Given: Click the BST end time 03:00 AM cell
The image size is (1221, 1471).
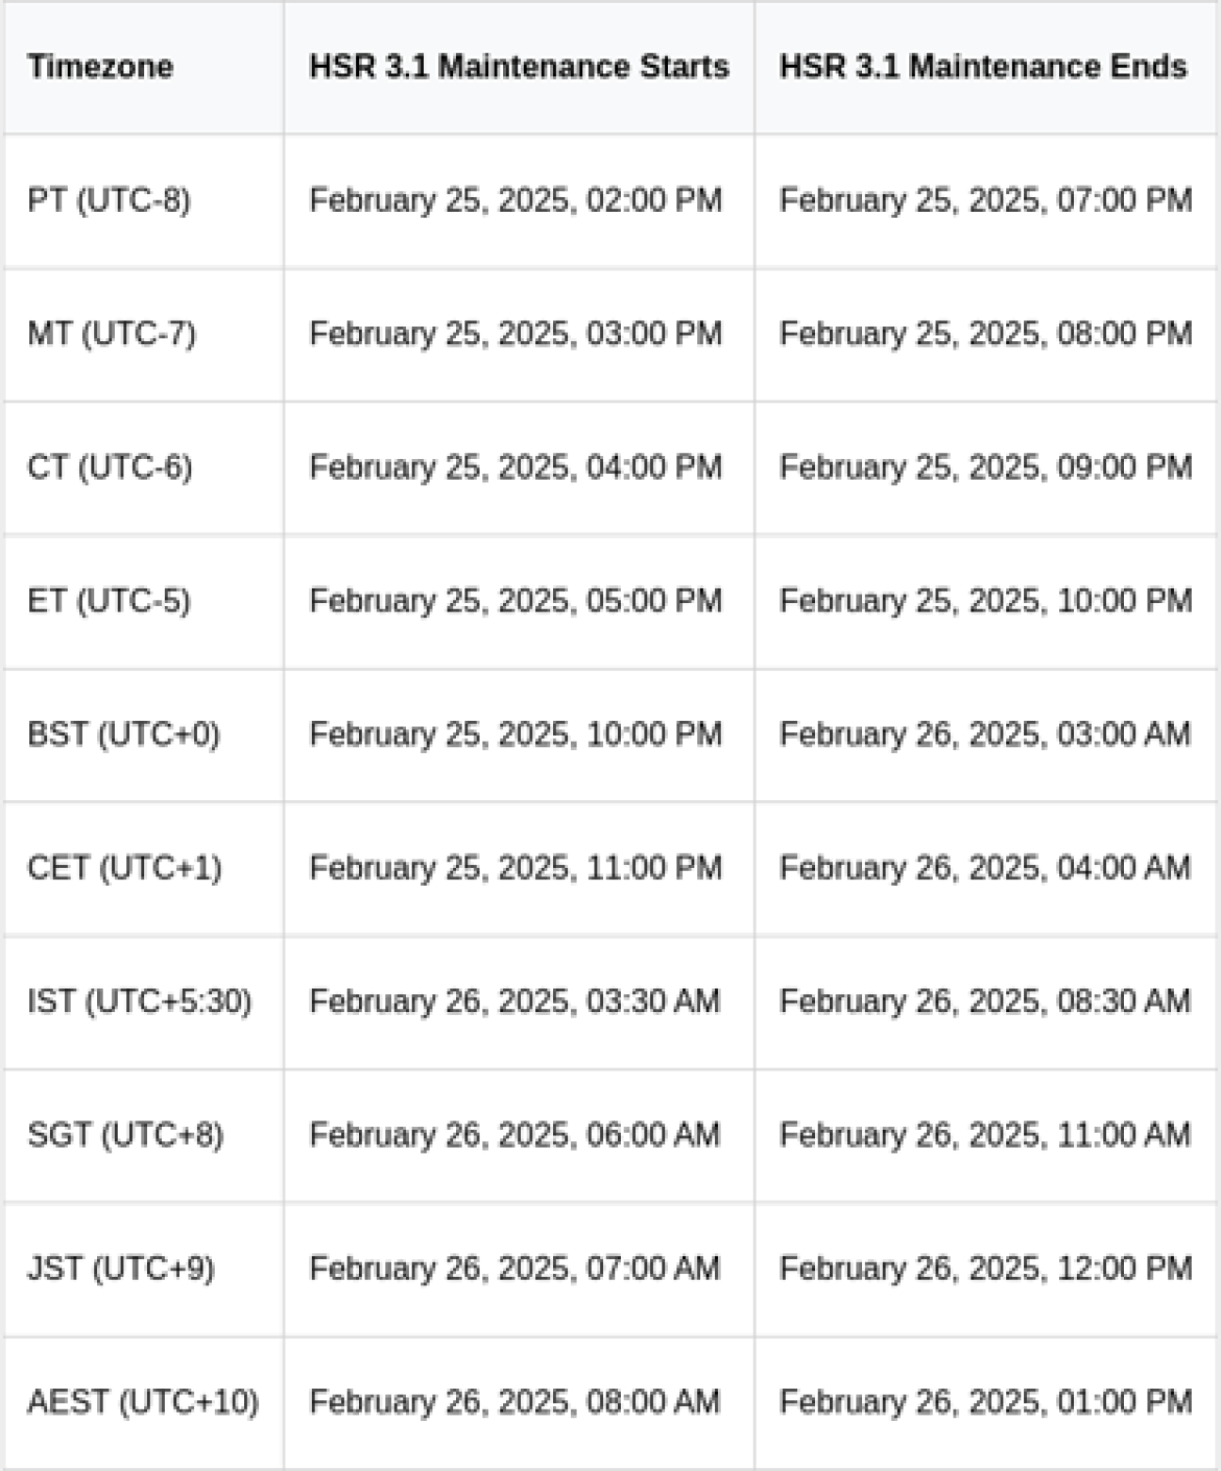Looking at the screenshot, I should click(x=985, y=734).
